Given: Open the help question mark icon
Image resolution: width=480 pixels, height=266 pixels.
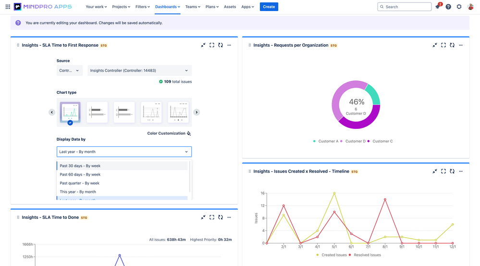Looking at the screenshot, I should tap(448, 7).
